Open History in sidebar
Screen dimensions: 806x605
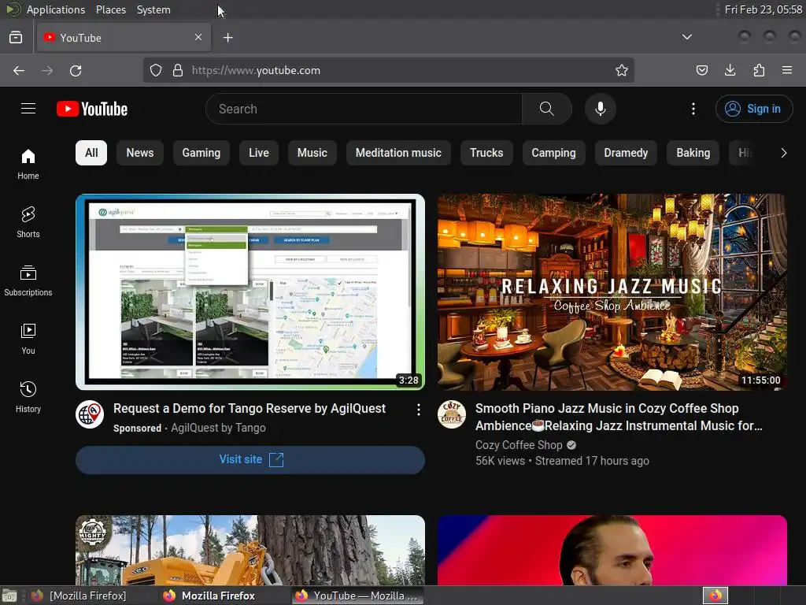[x=28, y=397]
